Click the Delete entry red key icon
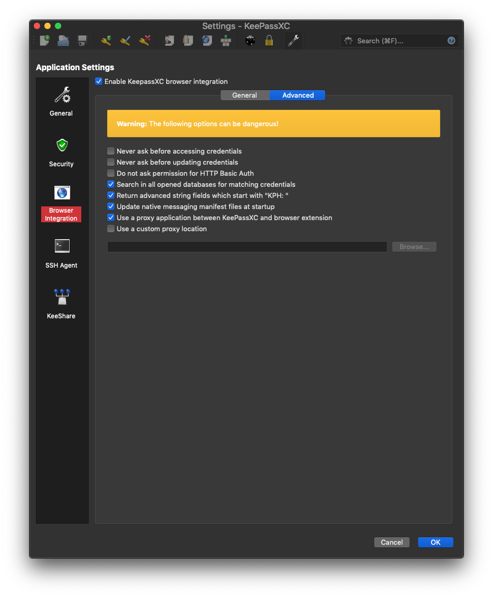This screenshot has height=597, width=493. pyautogui.click(x=145, y=40)
